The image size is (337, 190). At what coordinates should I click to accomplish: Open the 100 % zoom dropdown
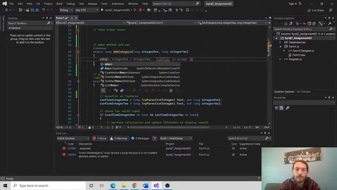62,127
